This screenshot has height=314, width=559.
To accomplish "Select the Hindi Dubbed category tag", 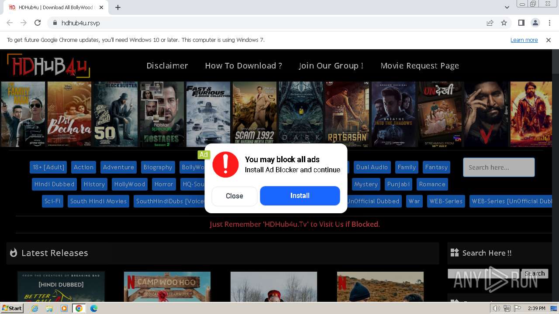I will [55, 184].
